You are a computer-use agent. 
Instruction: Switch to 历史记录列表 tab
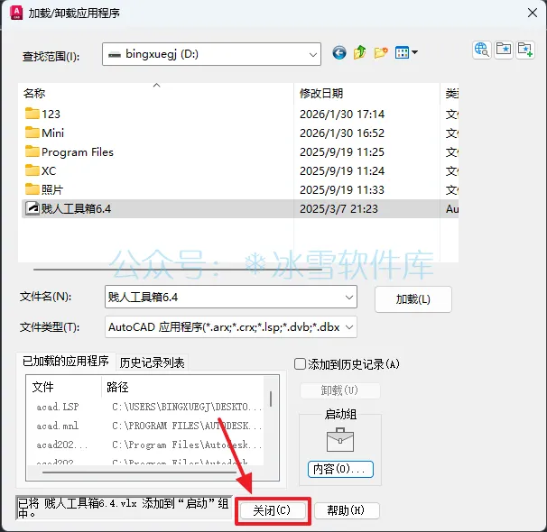pyautogui.click(x=153, y=363)
